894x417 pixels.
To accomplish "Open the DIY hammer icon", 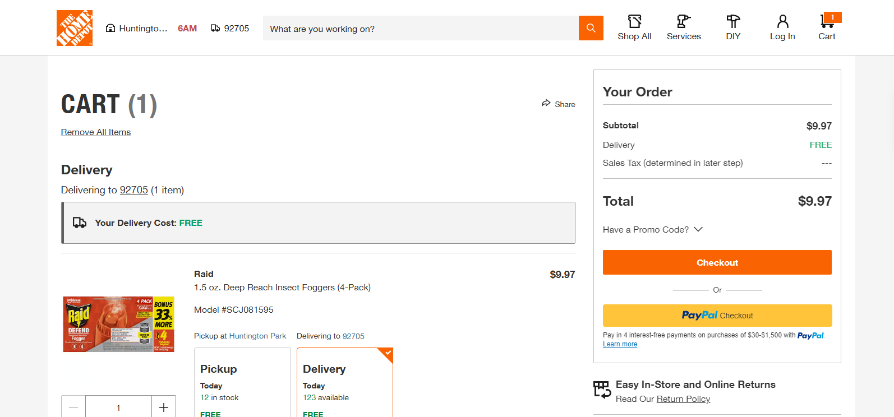I will [733, 21].
